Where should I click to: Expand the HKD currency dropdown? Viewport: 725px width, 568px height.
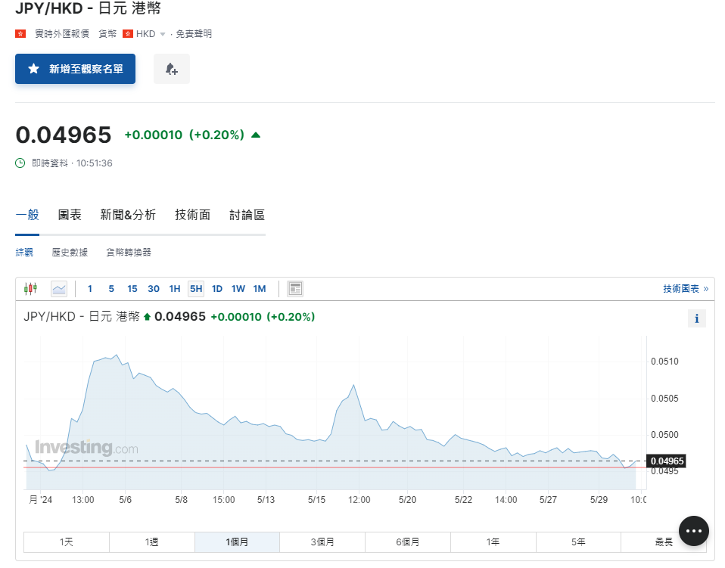click(162, 34)
